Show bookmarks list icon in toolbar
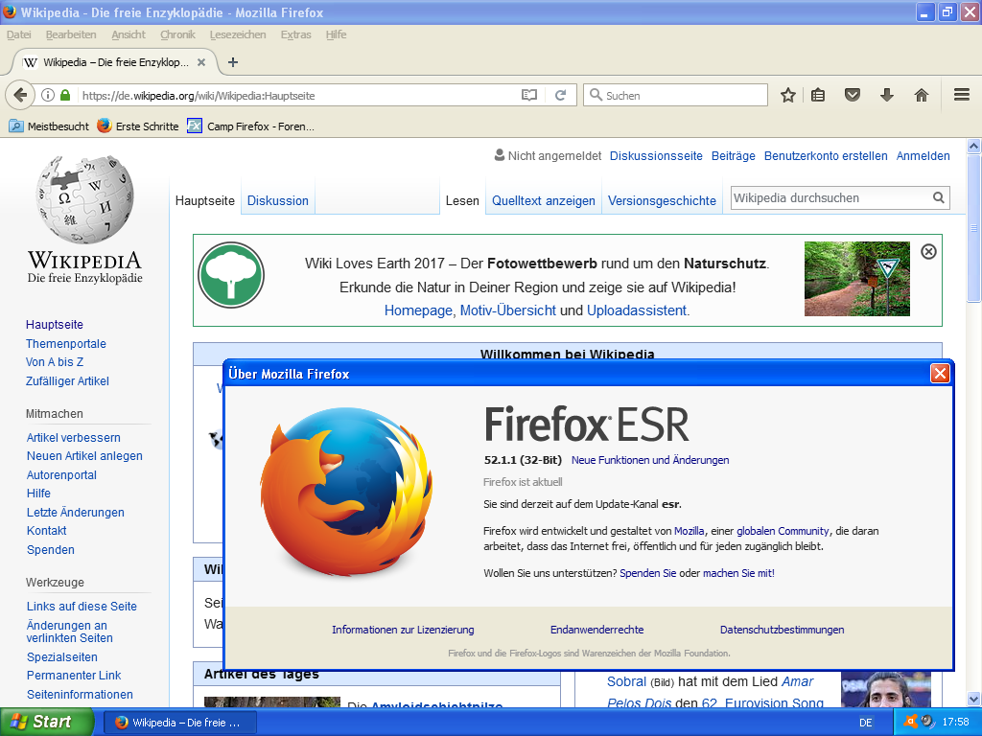 pos(818,95)
